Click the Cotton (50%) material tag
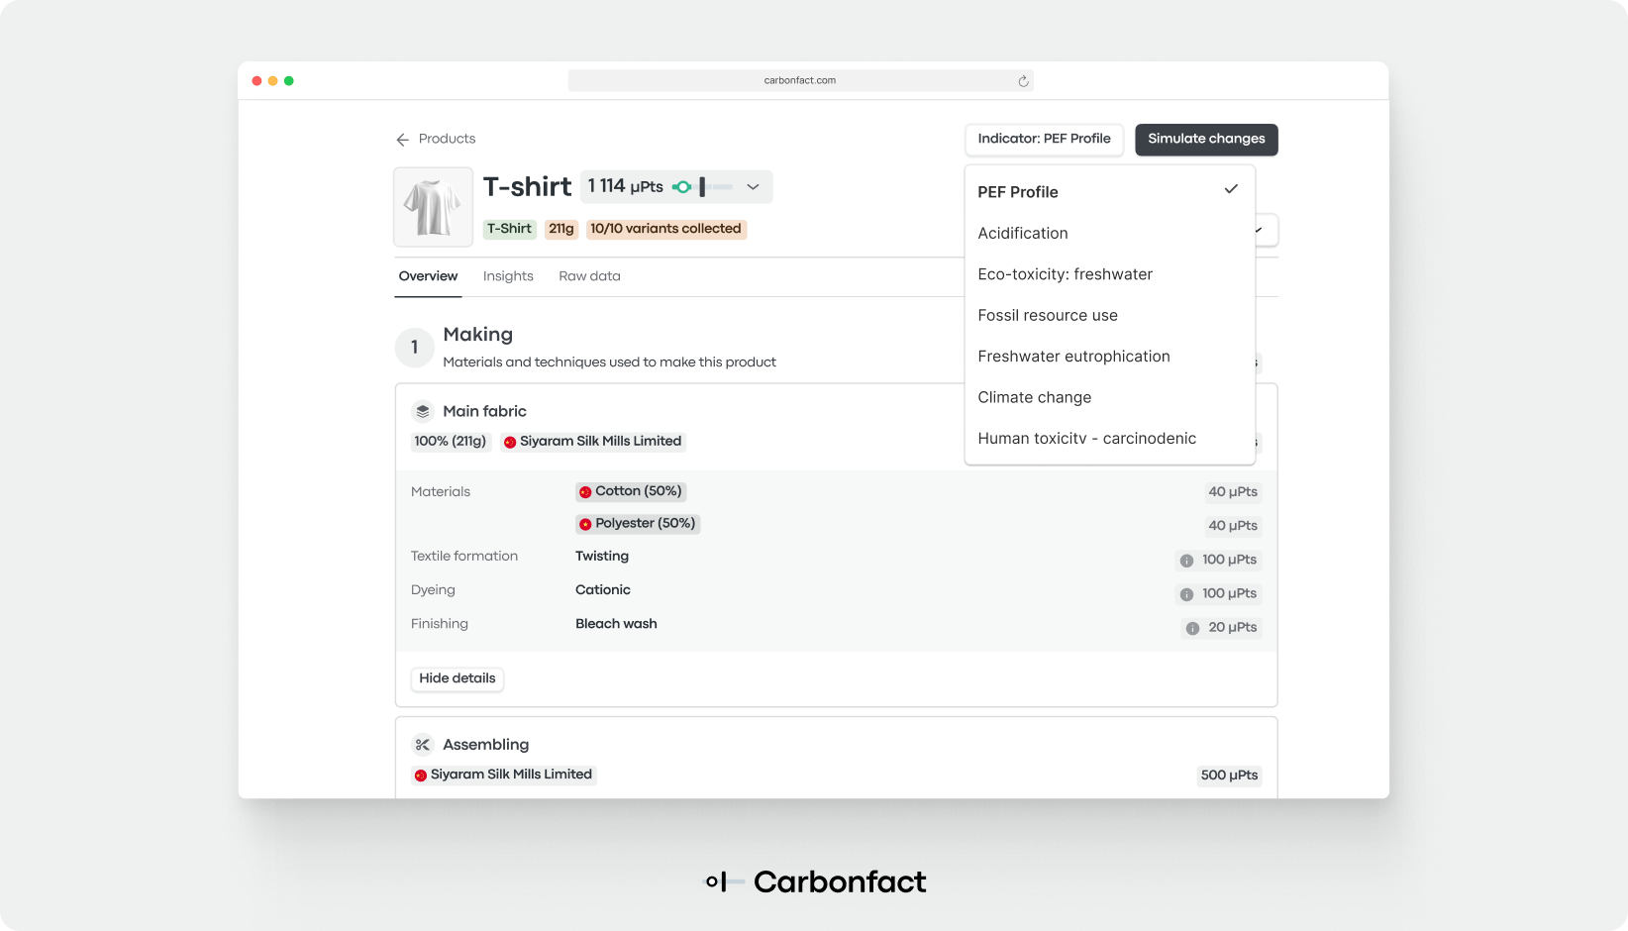 coord(631,491)
